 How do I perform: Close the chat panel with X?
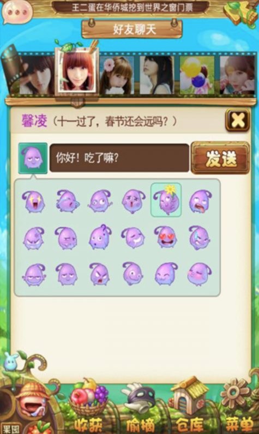(x=238, y=120)
